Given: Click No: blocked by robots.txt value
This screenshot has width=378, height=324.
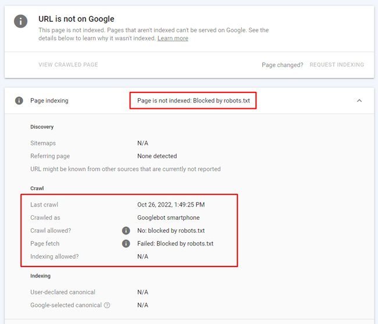Looking at the screenshot, I should (171, 231).
